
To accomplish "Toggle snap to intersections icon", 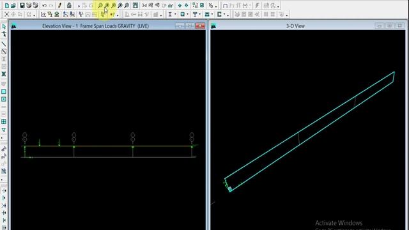I will click(4, 206).
